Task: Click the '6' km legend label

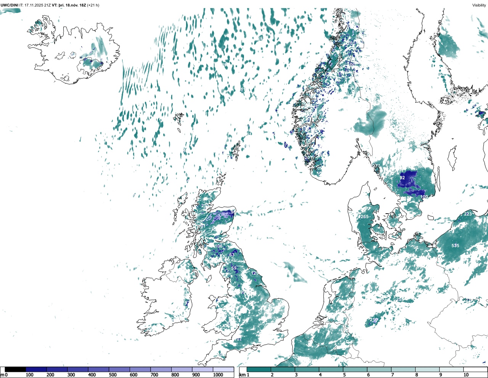Action: (x=368, y=375)
